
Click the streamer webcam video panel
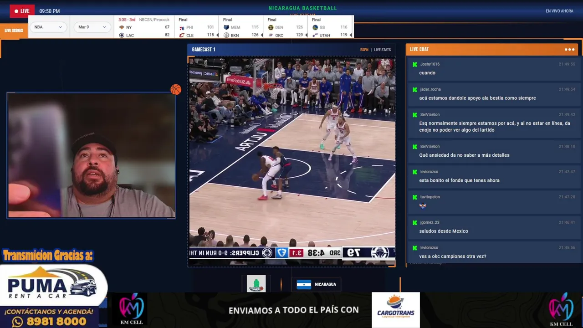click(91, 155)
